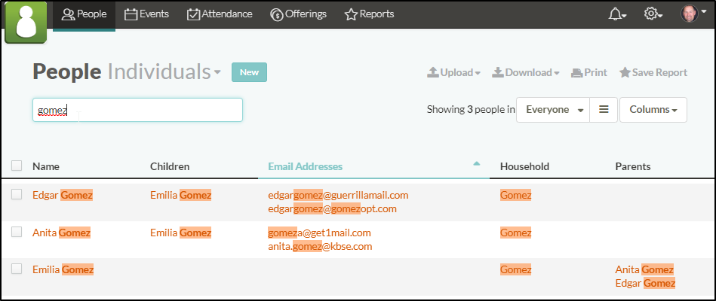Image resolution: width=716 pixels, height=301 pixels.
Task: Click the Print button
Action: tap(589, 72)
